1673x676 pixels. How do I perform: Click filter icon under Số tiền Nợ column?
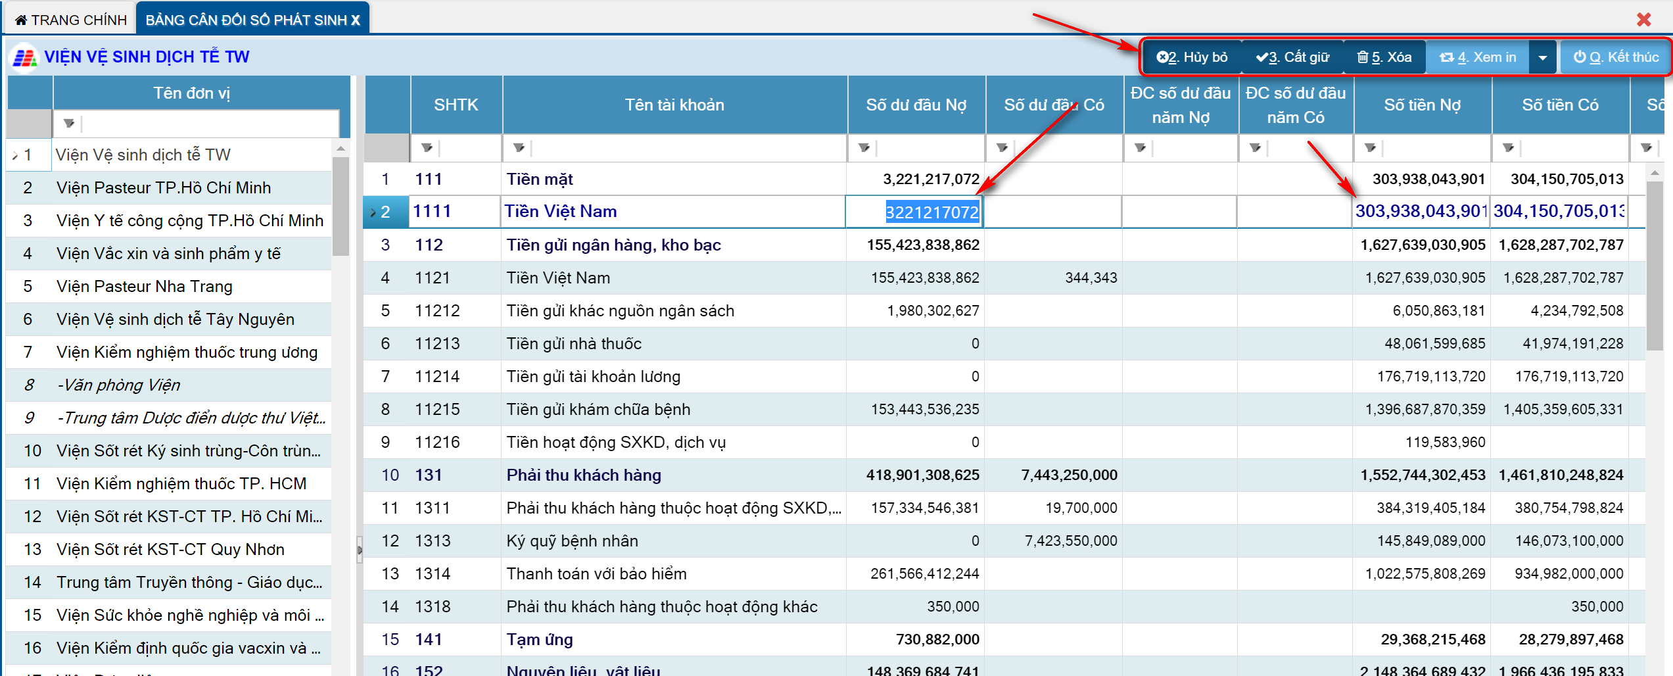1370,148
